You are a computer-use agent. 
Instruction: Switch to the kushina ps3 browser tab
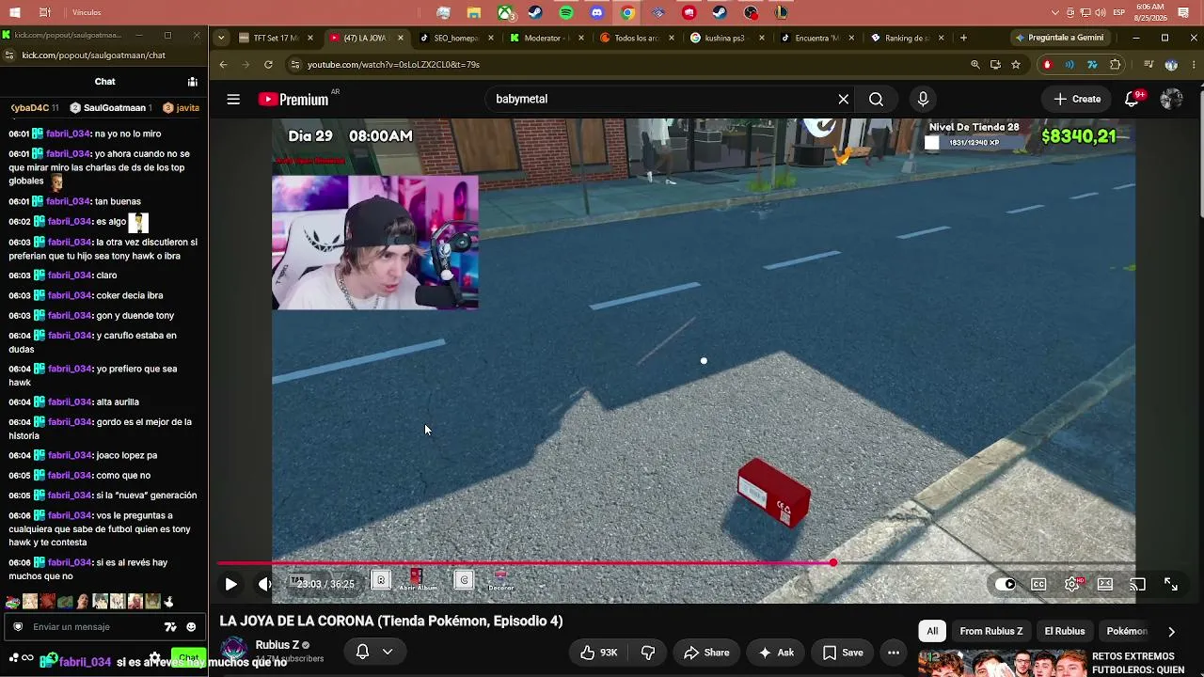[x=726, y=38]
